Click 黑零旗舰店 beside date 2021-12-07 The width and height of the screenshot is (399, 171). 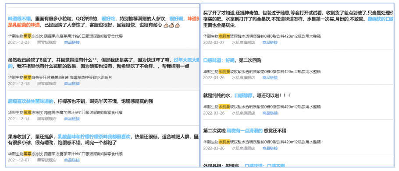47,160
